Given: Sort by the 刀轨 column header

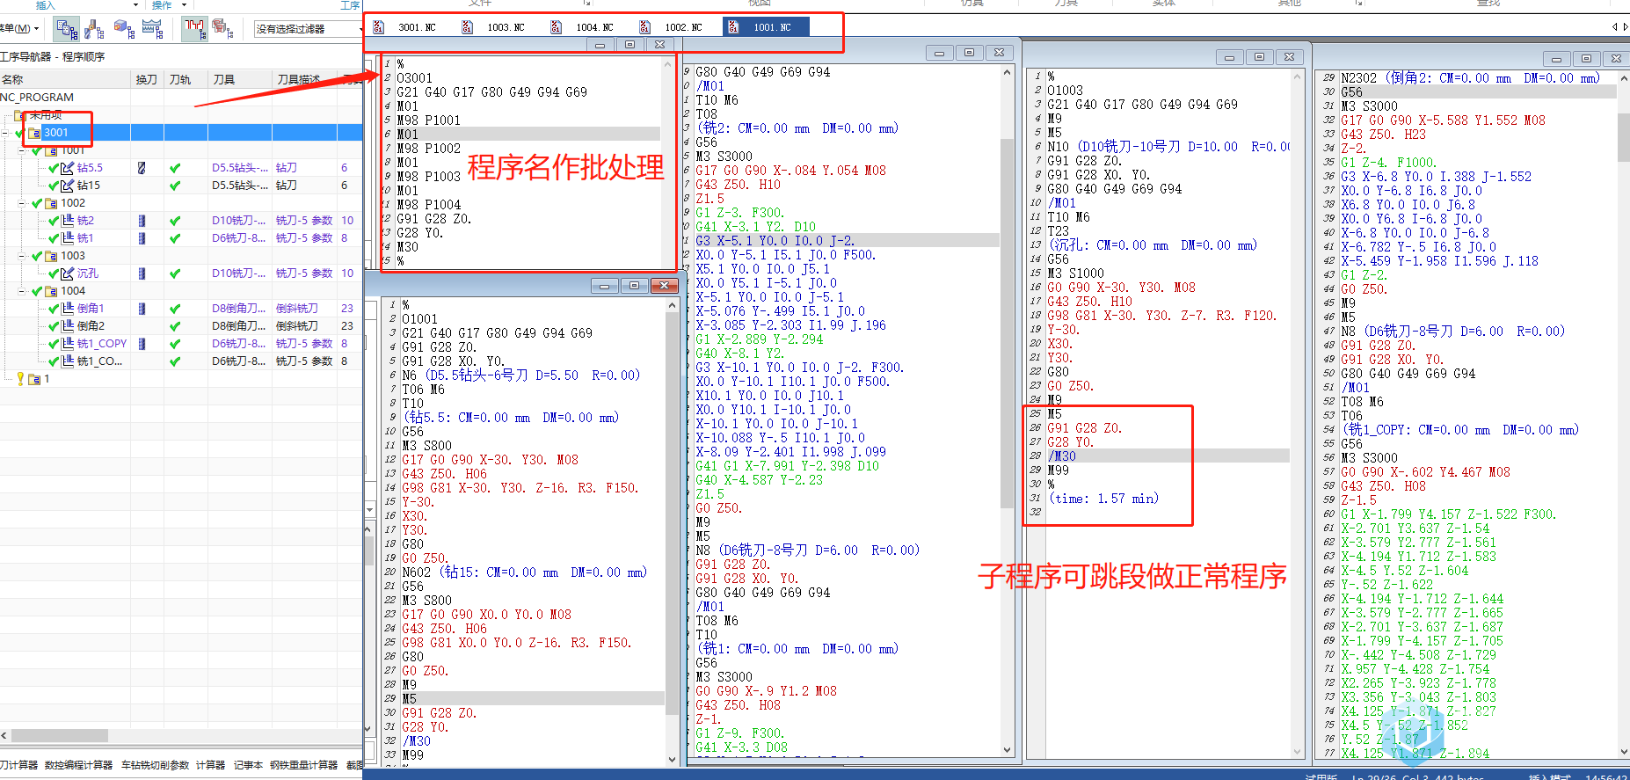Looking at the screenshot, I should [186, 79].
